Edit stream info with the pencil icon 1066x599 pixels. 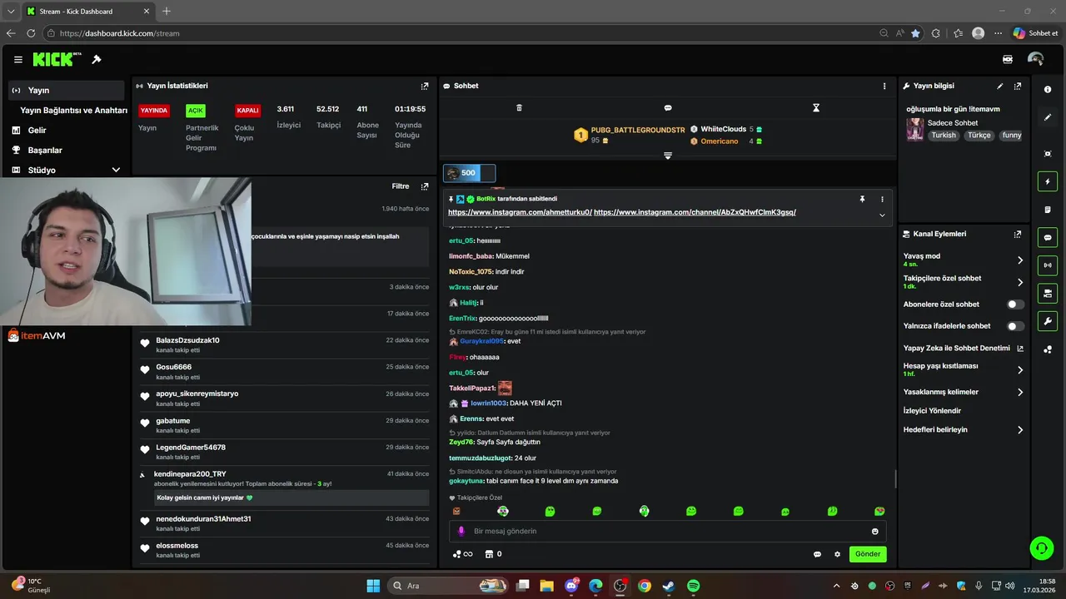1000,86
